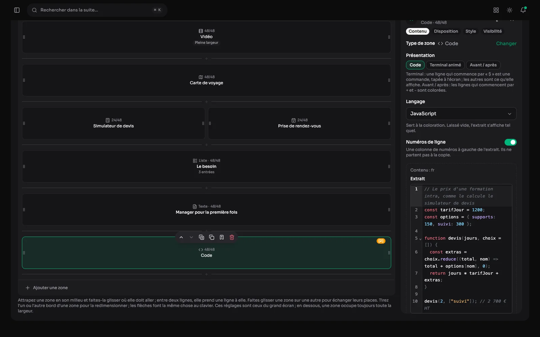Open the apps grid icon
The height and width of the screenshot is (337, 540).
coord(496,10)
